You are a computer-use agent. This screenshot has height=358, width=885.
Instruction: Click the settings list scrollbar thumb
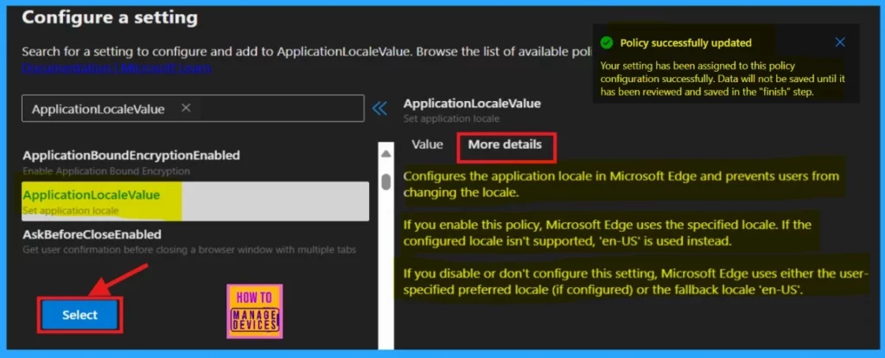[386, 182]
